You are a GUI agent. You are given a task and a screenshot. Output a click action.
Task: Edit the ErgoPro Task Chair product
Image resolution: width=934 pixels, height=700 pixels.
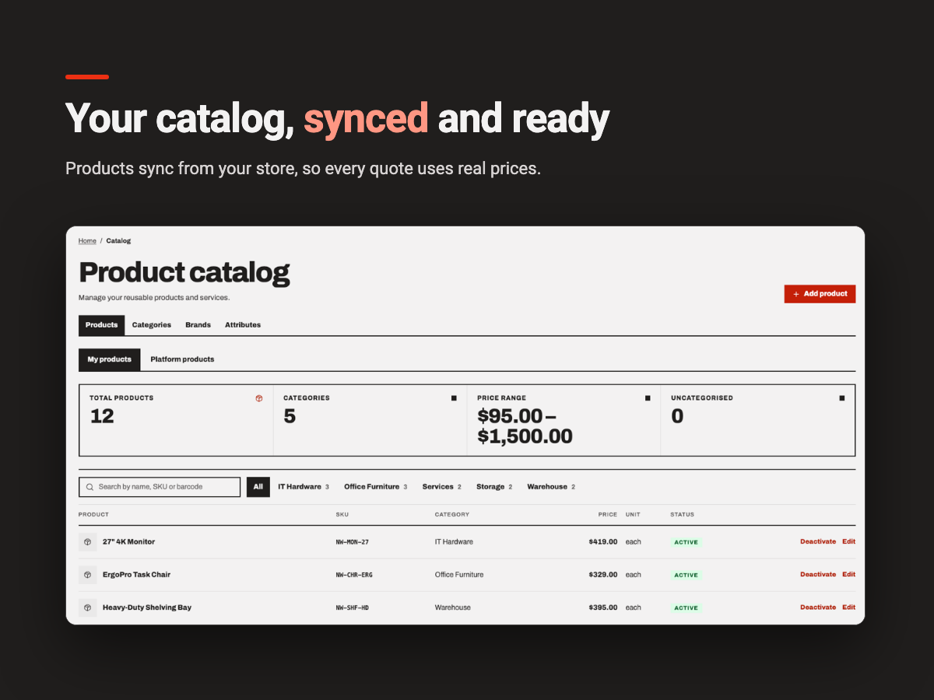click(848, 575)
